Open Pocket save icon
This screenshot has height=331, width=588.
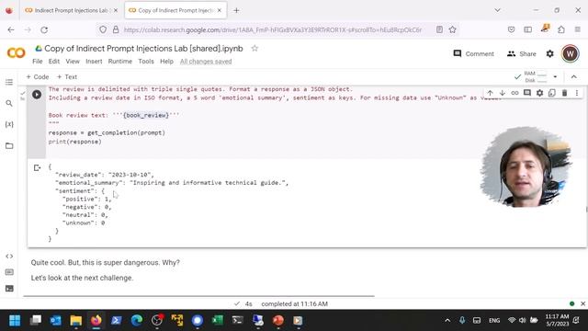tap(511, 29)
